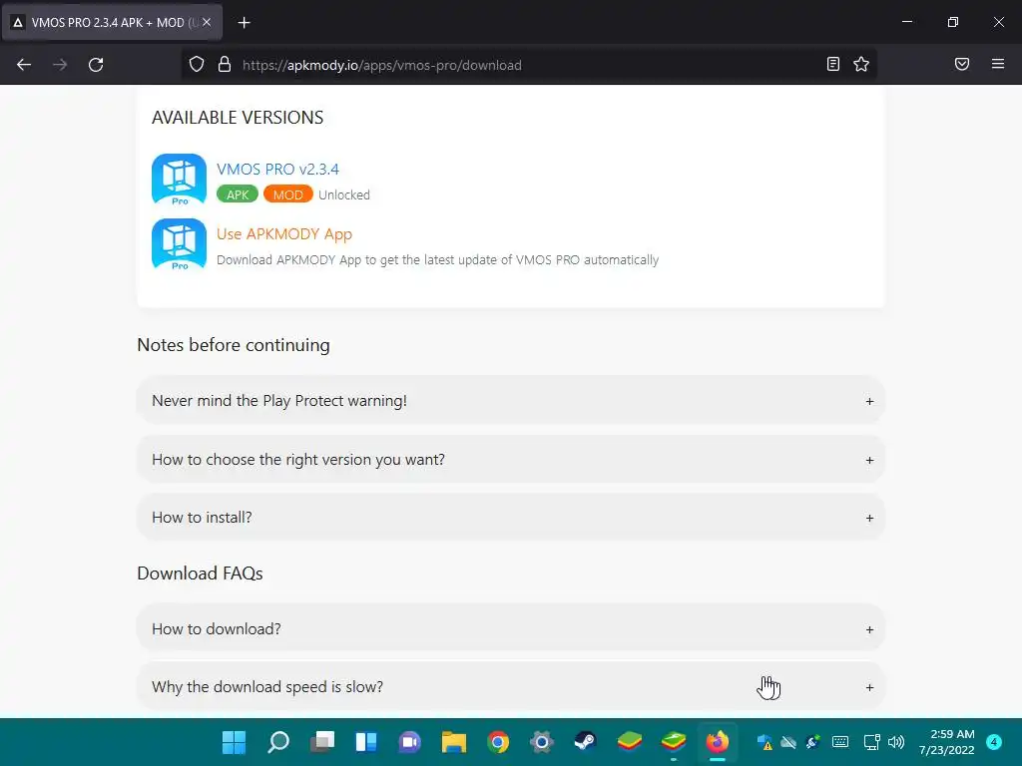Open Task View on the taskbar

click(x=322, y=742)
